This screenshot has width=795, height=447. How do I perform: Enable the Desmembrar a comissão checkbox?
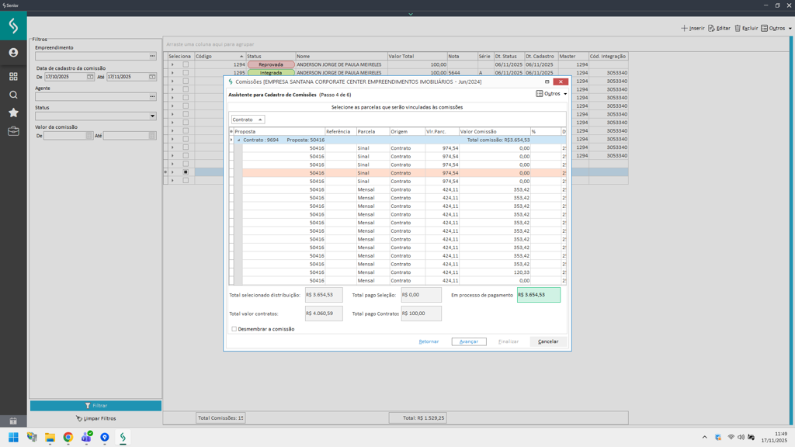(x=234, y=329)
